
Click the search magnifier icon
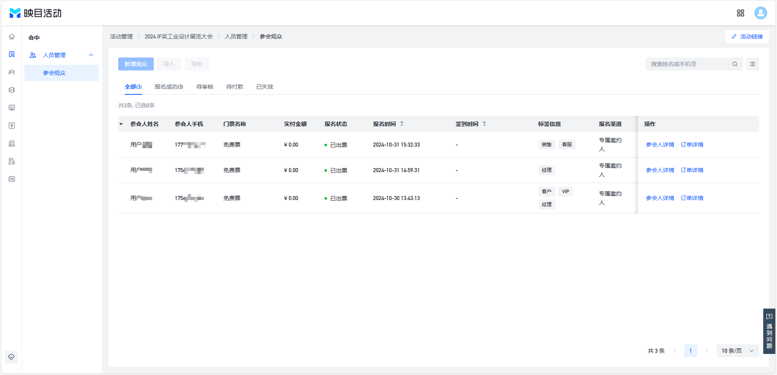(x=735, y=64)
